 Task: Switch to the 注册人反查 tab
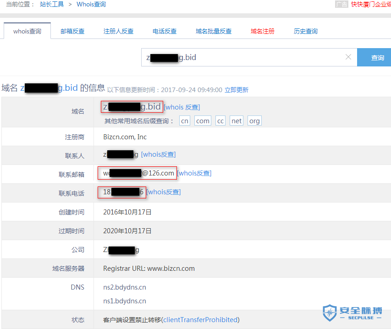[x=118, y=31]
